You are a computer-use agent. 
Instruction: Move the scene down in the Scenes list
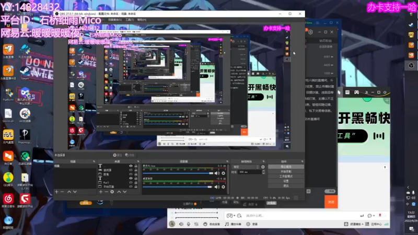[x=75, y=192]
